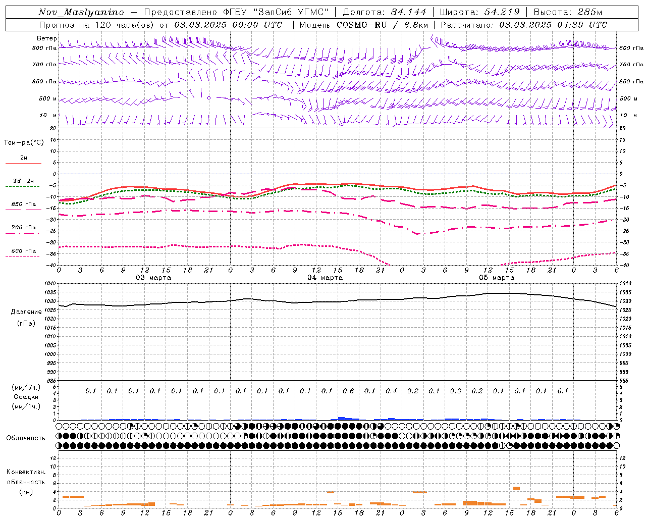Click the (гПа) unit label under Давление
The image size is (646, 517).
click(x=26, y=323)
